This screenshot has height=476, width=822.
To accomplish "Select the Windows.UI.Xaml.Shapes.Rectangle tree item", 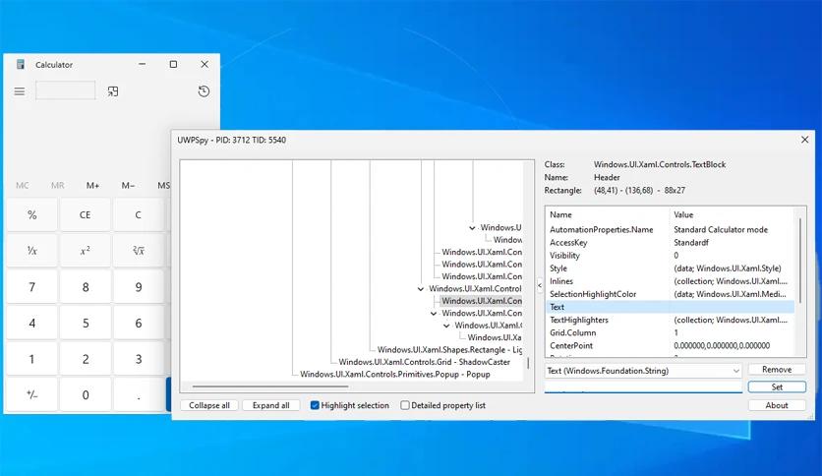I will pos(449,350).
